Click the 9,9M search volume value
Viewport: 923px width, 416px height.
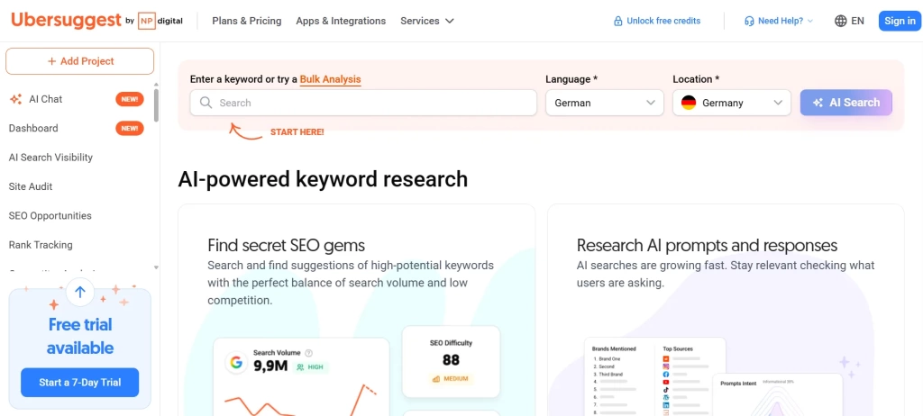[x=270, y=366]
